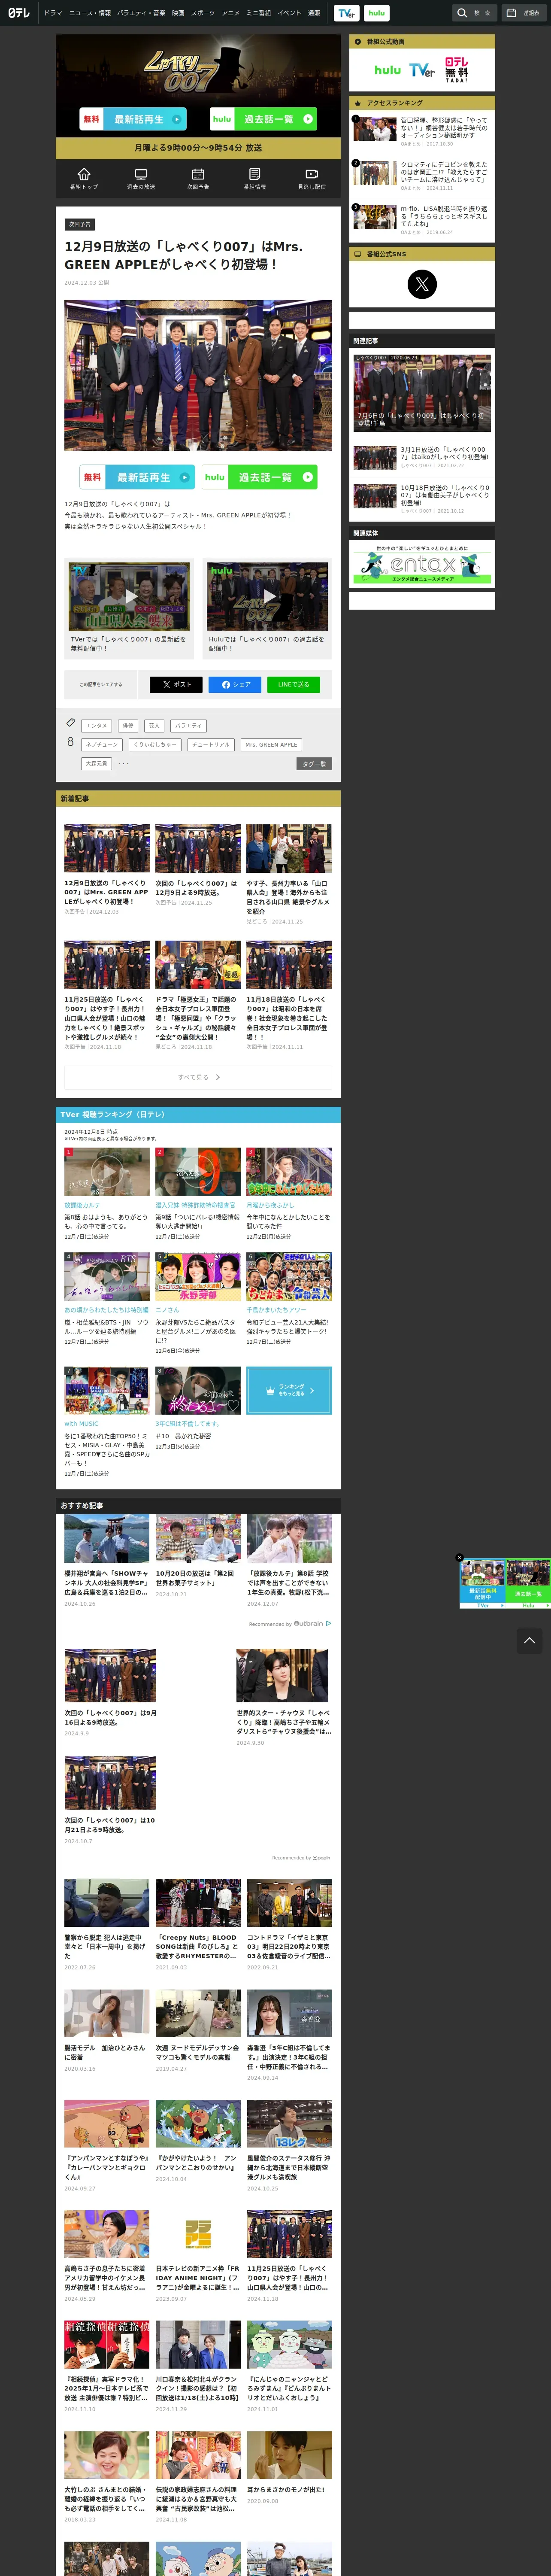551x2576 pixels.
Task: Select the 俳優 tag
Action: 127,726
